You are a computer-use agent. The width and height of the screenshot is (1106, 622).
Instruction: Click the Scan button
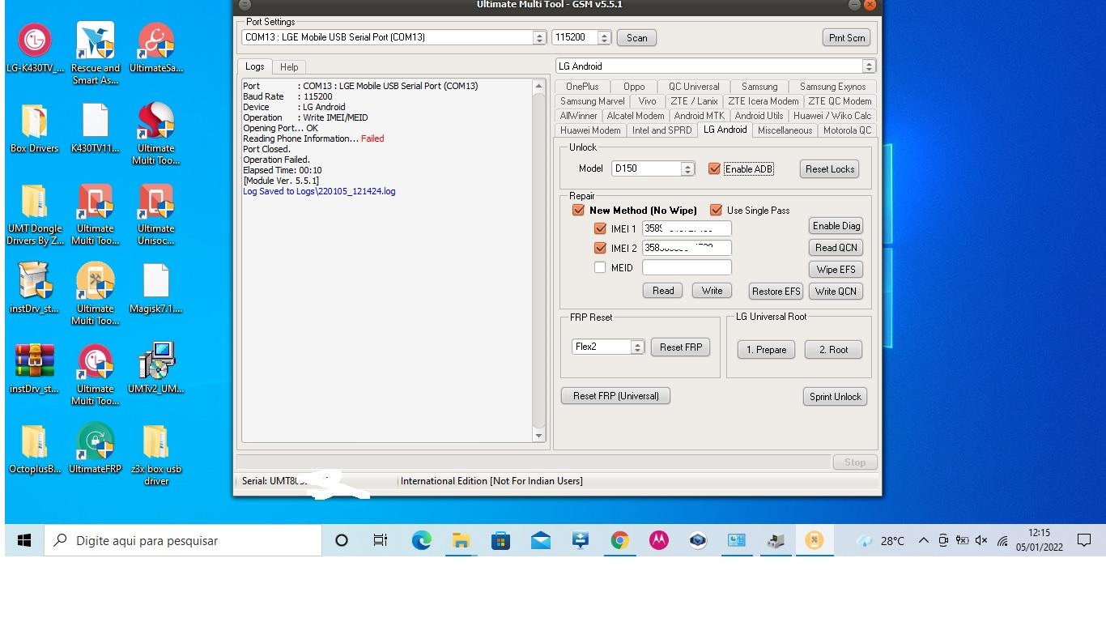tap(636, 37)
